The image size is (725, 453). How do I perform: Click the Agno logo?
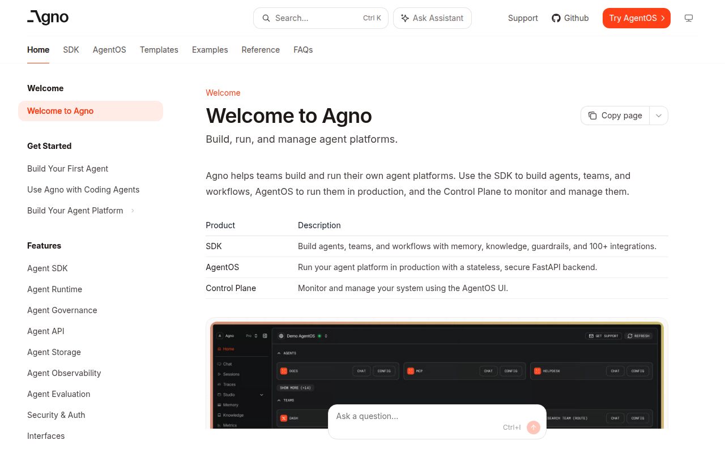click(48, 18)
